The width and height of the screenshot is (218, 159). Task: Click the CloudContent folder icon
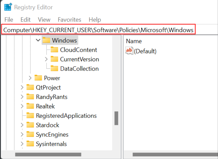point(55,50)
